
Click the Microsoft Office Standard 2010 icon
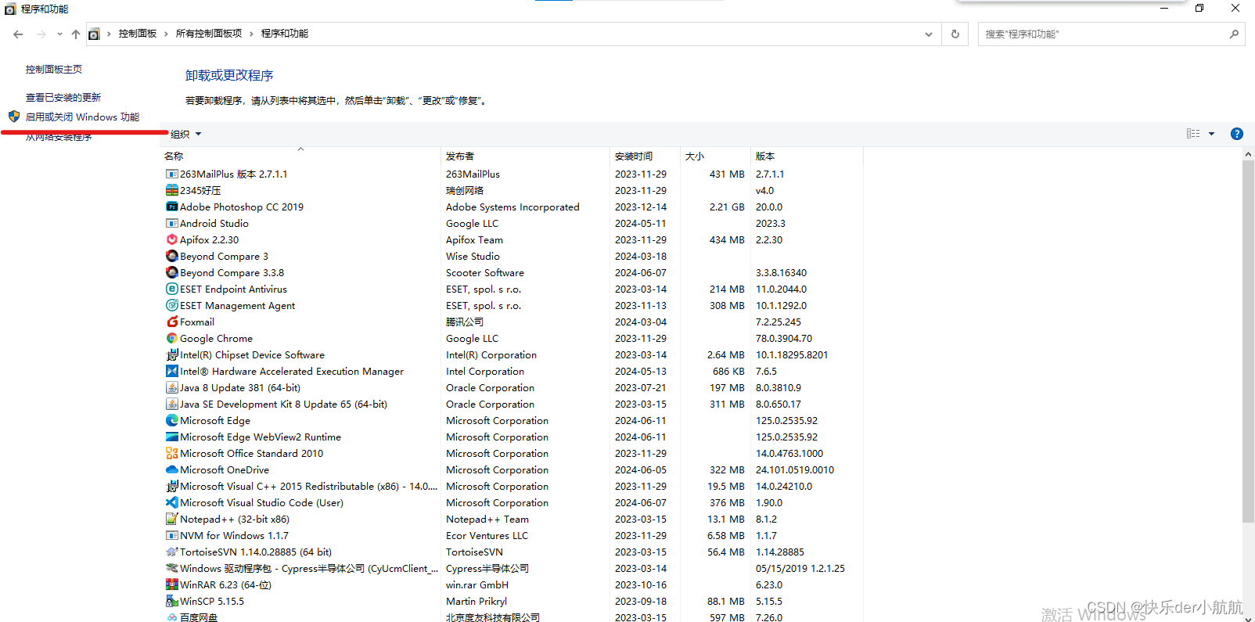[x=172, y=453]
